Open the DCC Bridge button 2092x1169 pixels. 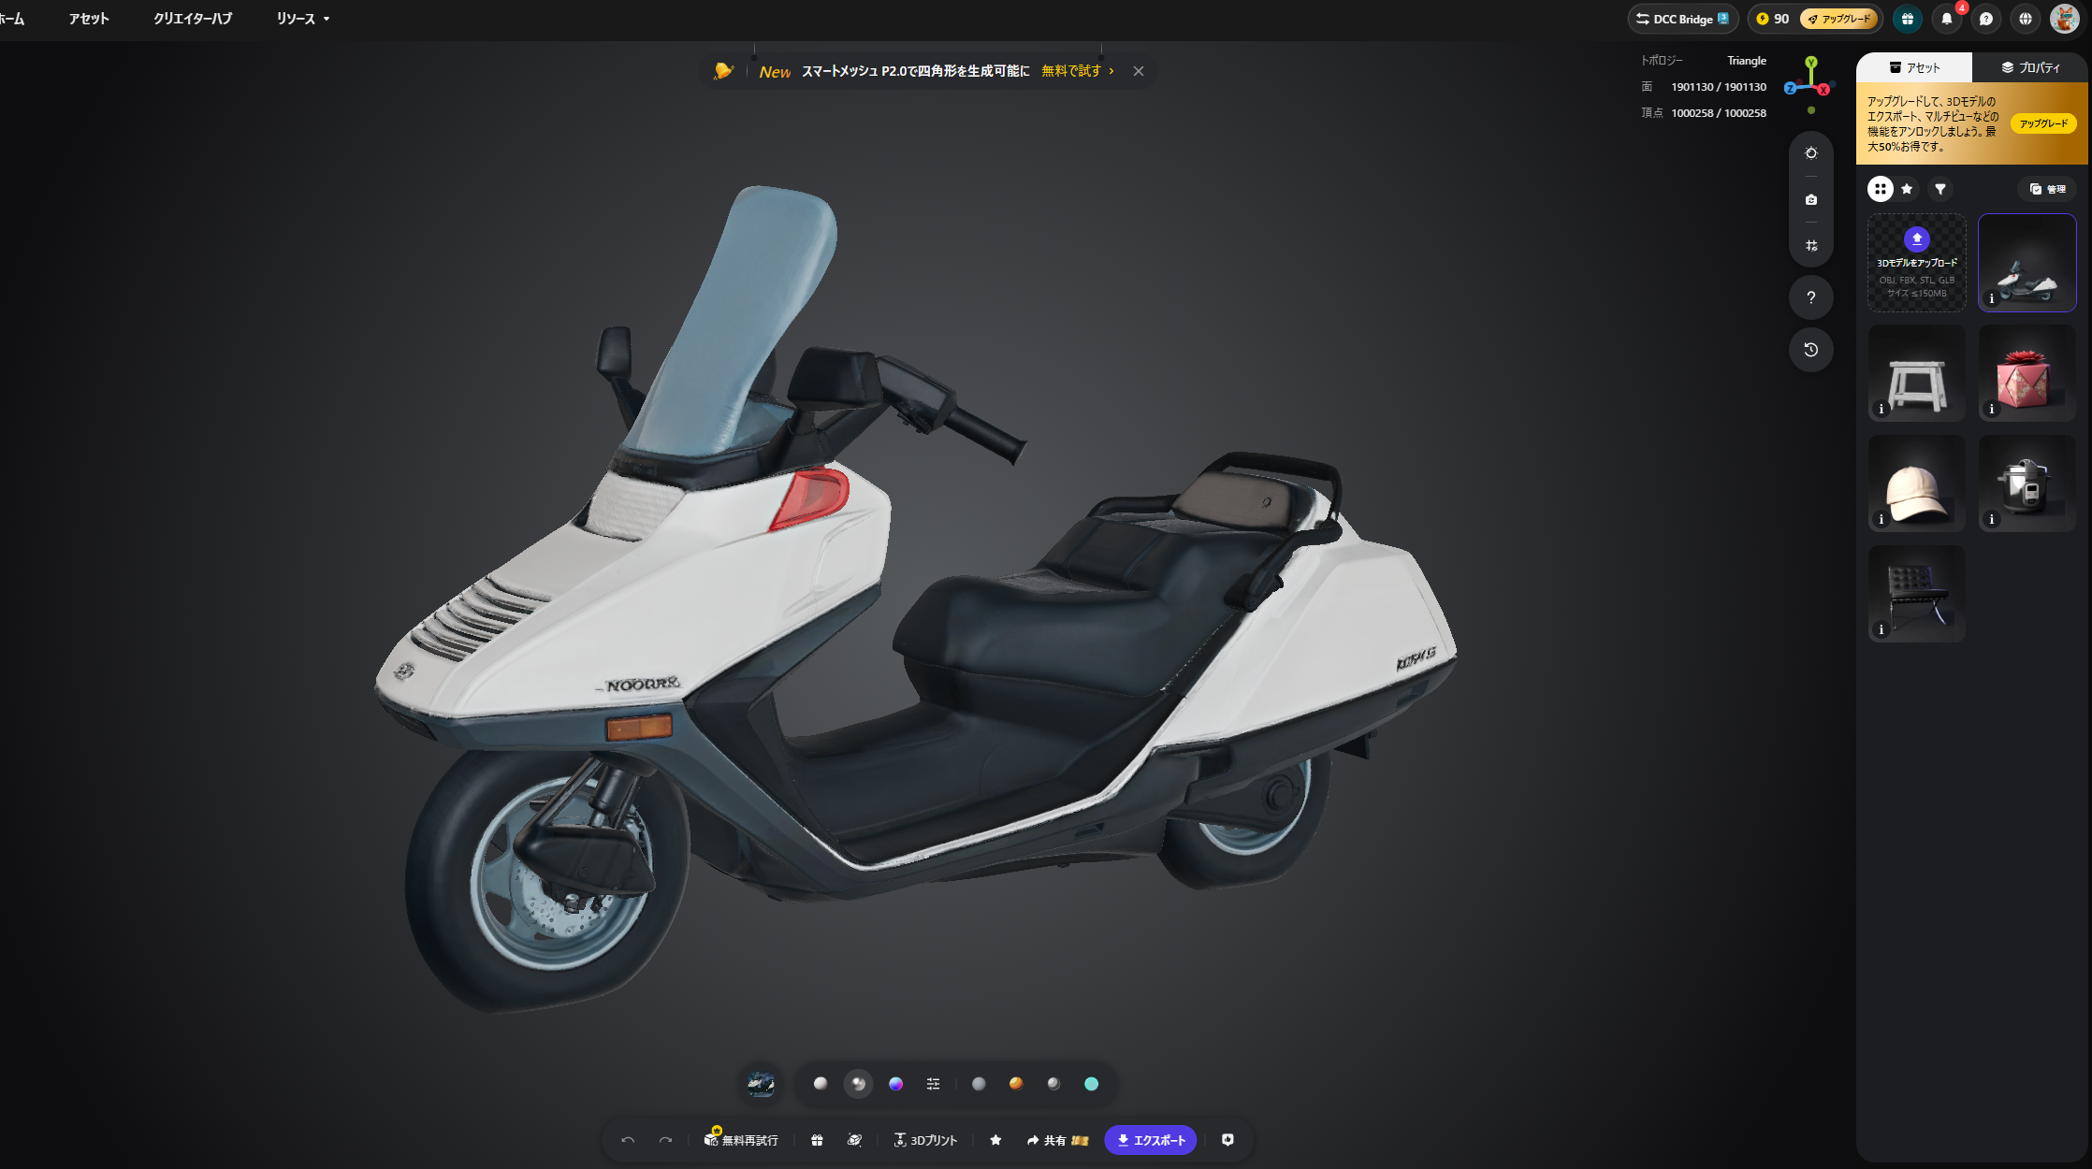(x=1682, y=19)
